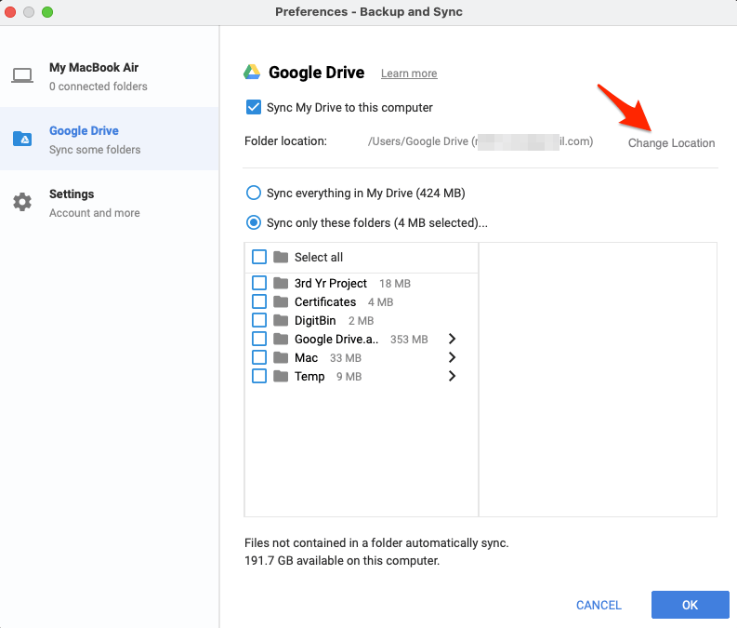Open Settings Account and more section

click(109, 202)
